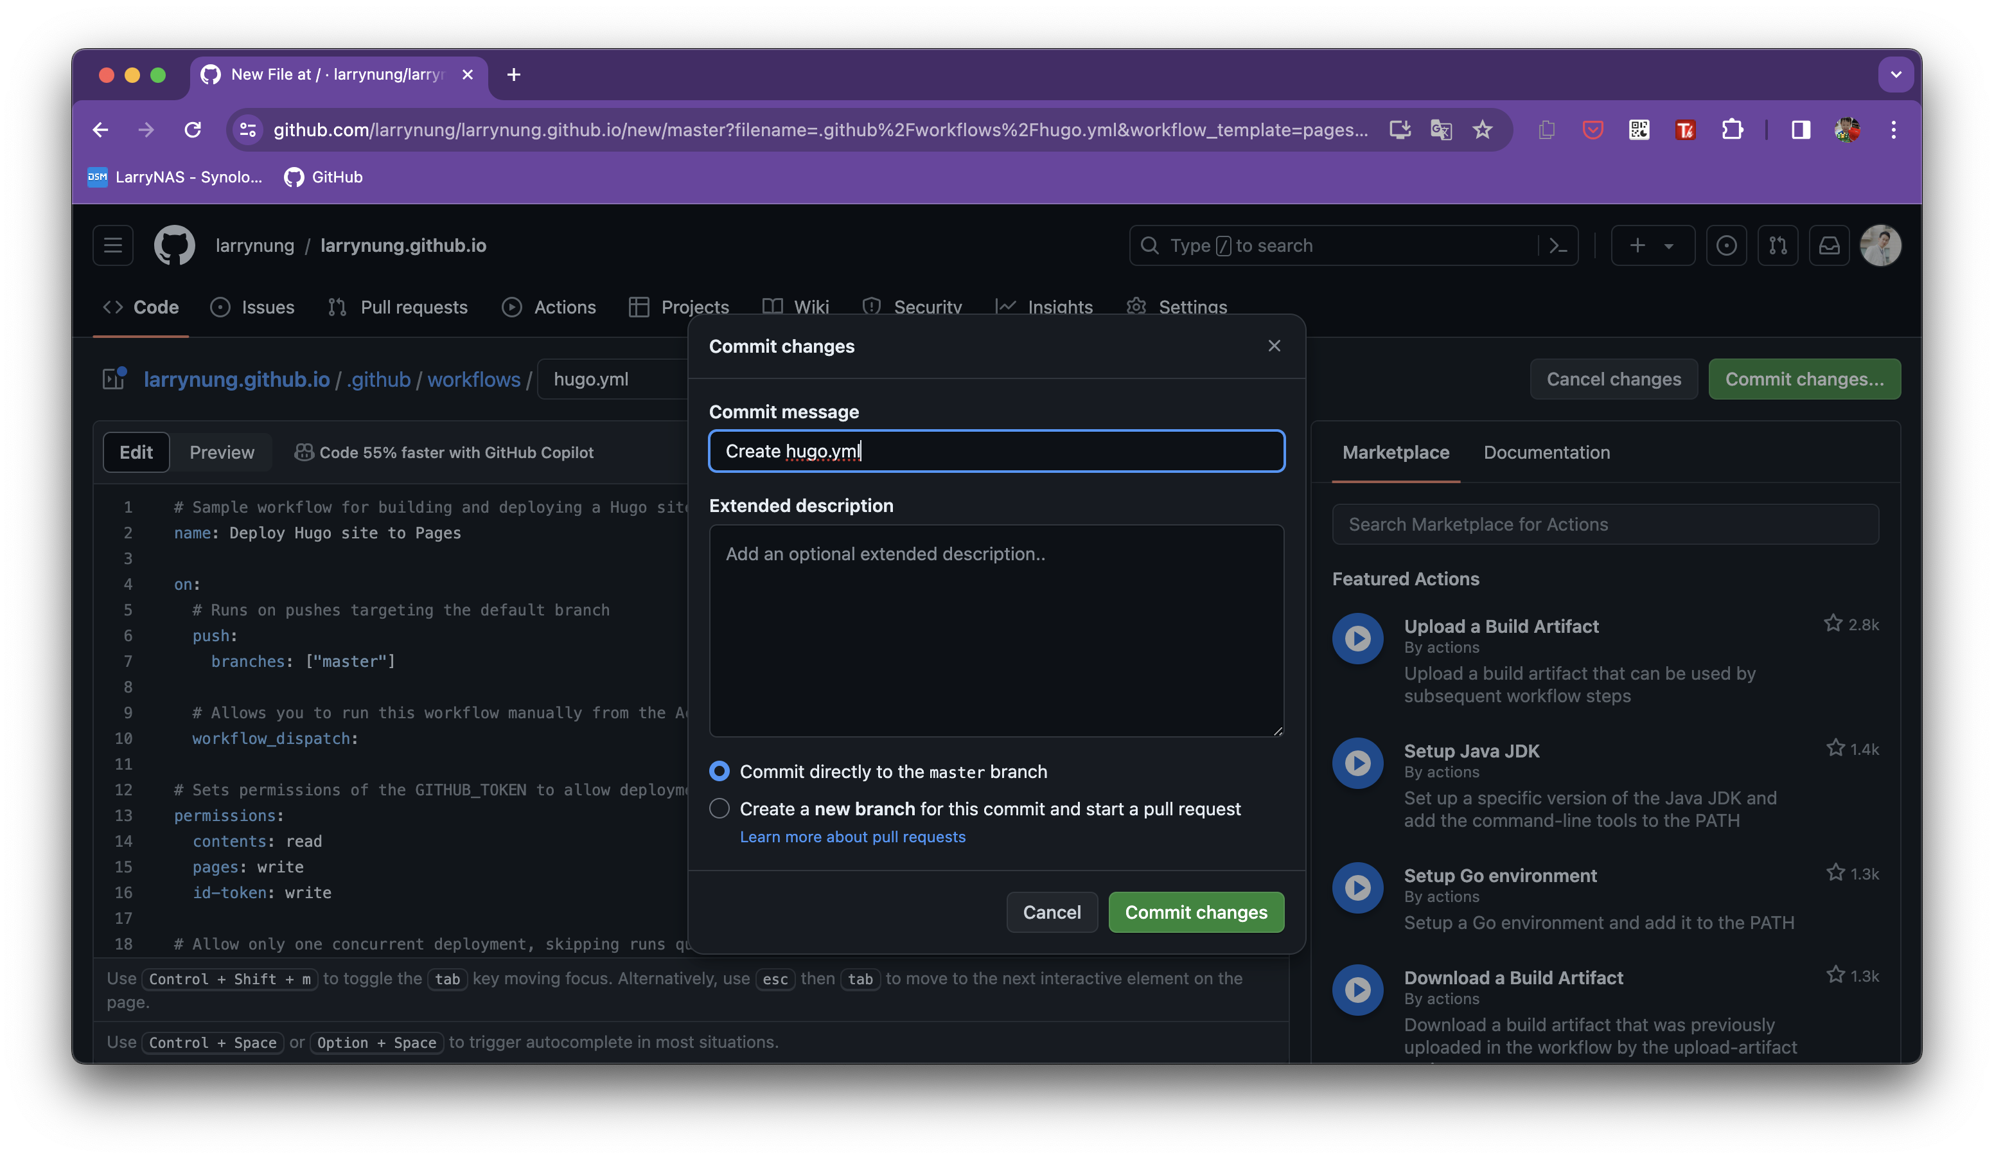Image resolution: width=1994 pixels, height=1159 pixels.
Task: Select the Edit editor tab
Action: click(136, 452)
